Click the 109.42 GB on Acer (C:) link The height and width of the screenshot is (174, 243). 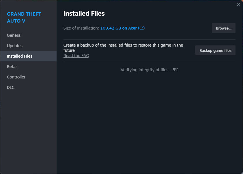point(122,28)
